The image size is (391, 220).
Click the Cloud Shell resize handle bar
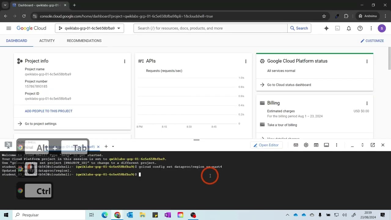coord(196,140)
